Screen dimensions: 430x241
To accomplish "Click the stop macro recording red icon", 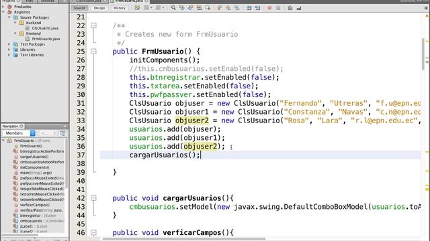I will pos(269,8).
